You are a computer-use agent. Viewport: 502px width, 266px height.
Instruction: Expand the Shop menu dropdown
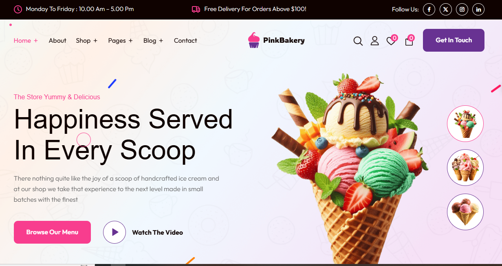86,41
